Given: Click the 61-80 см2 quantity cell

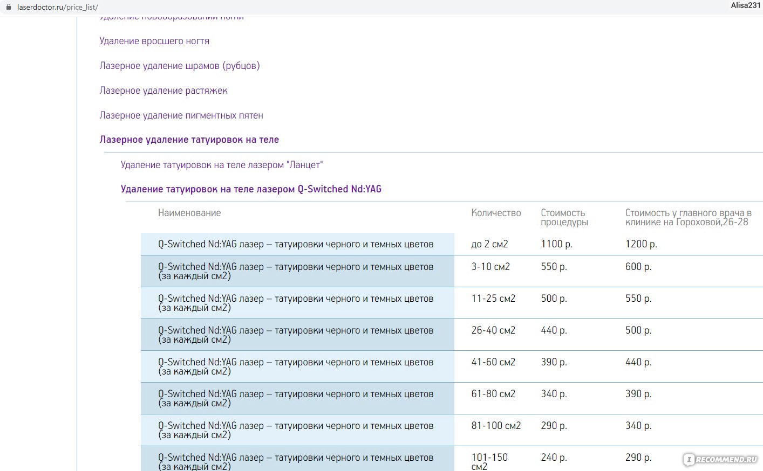Looking at the screenshot, I should point(493,394).
